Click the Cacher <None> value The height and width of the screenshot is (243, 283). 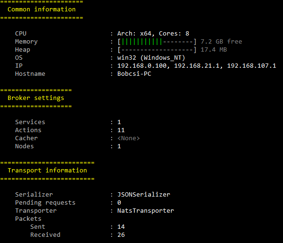(129, 138)
